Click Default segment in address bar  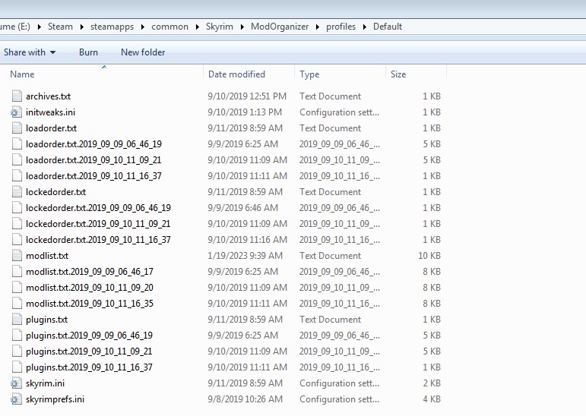pos(388,27)
